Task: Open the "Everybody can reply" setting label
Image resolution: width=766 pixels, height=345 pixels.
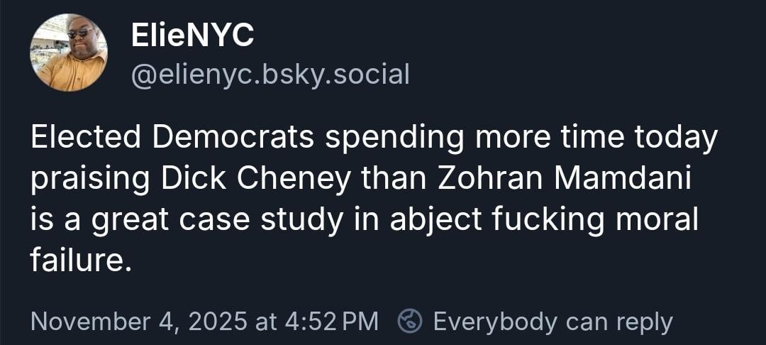Action: pos(553,322)
